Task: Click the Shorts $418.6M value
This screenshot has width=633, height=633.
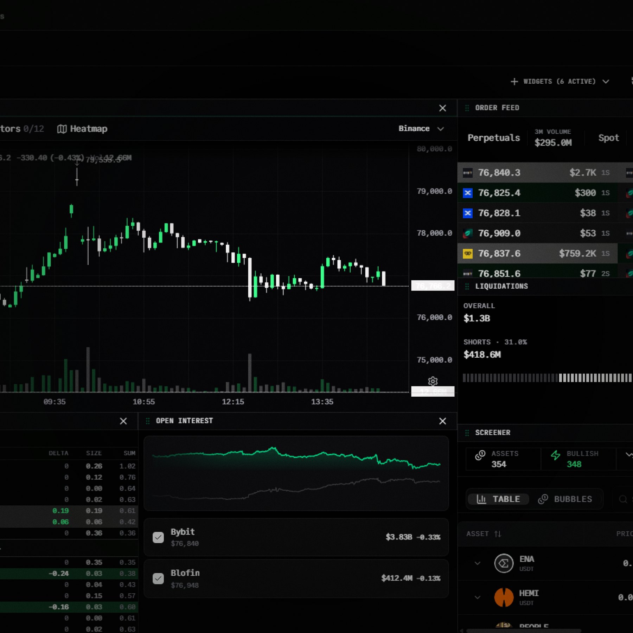Action: (x=482, y=354)
